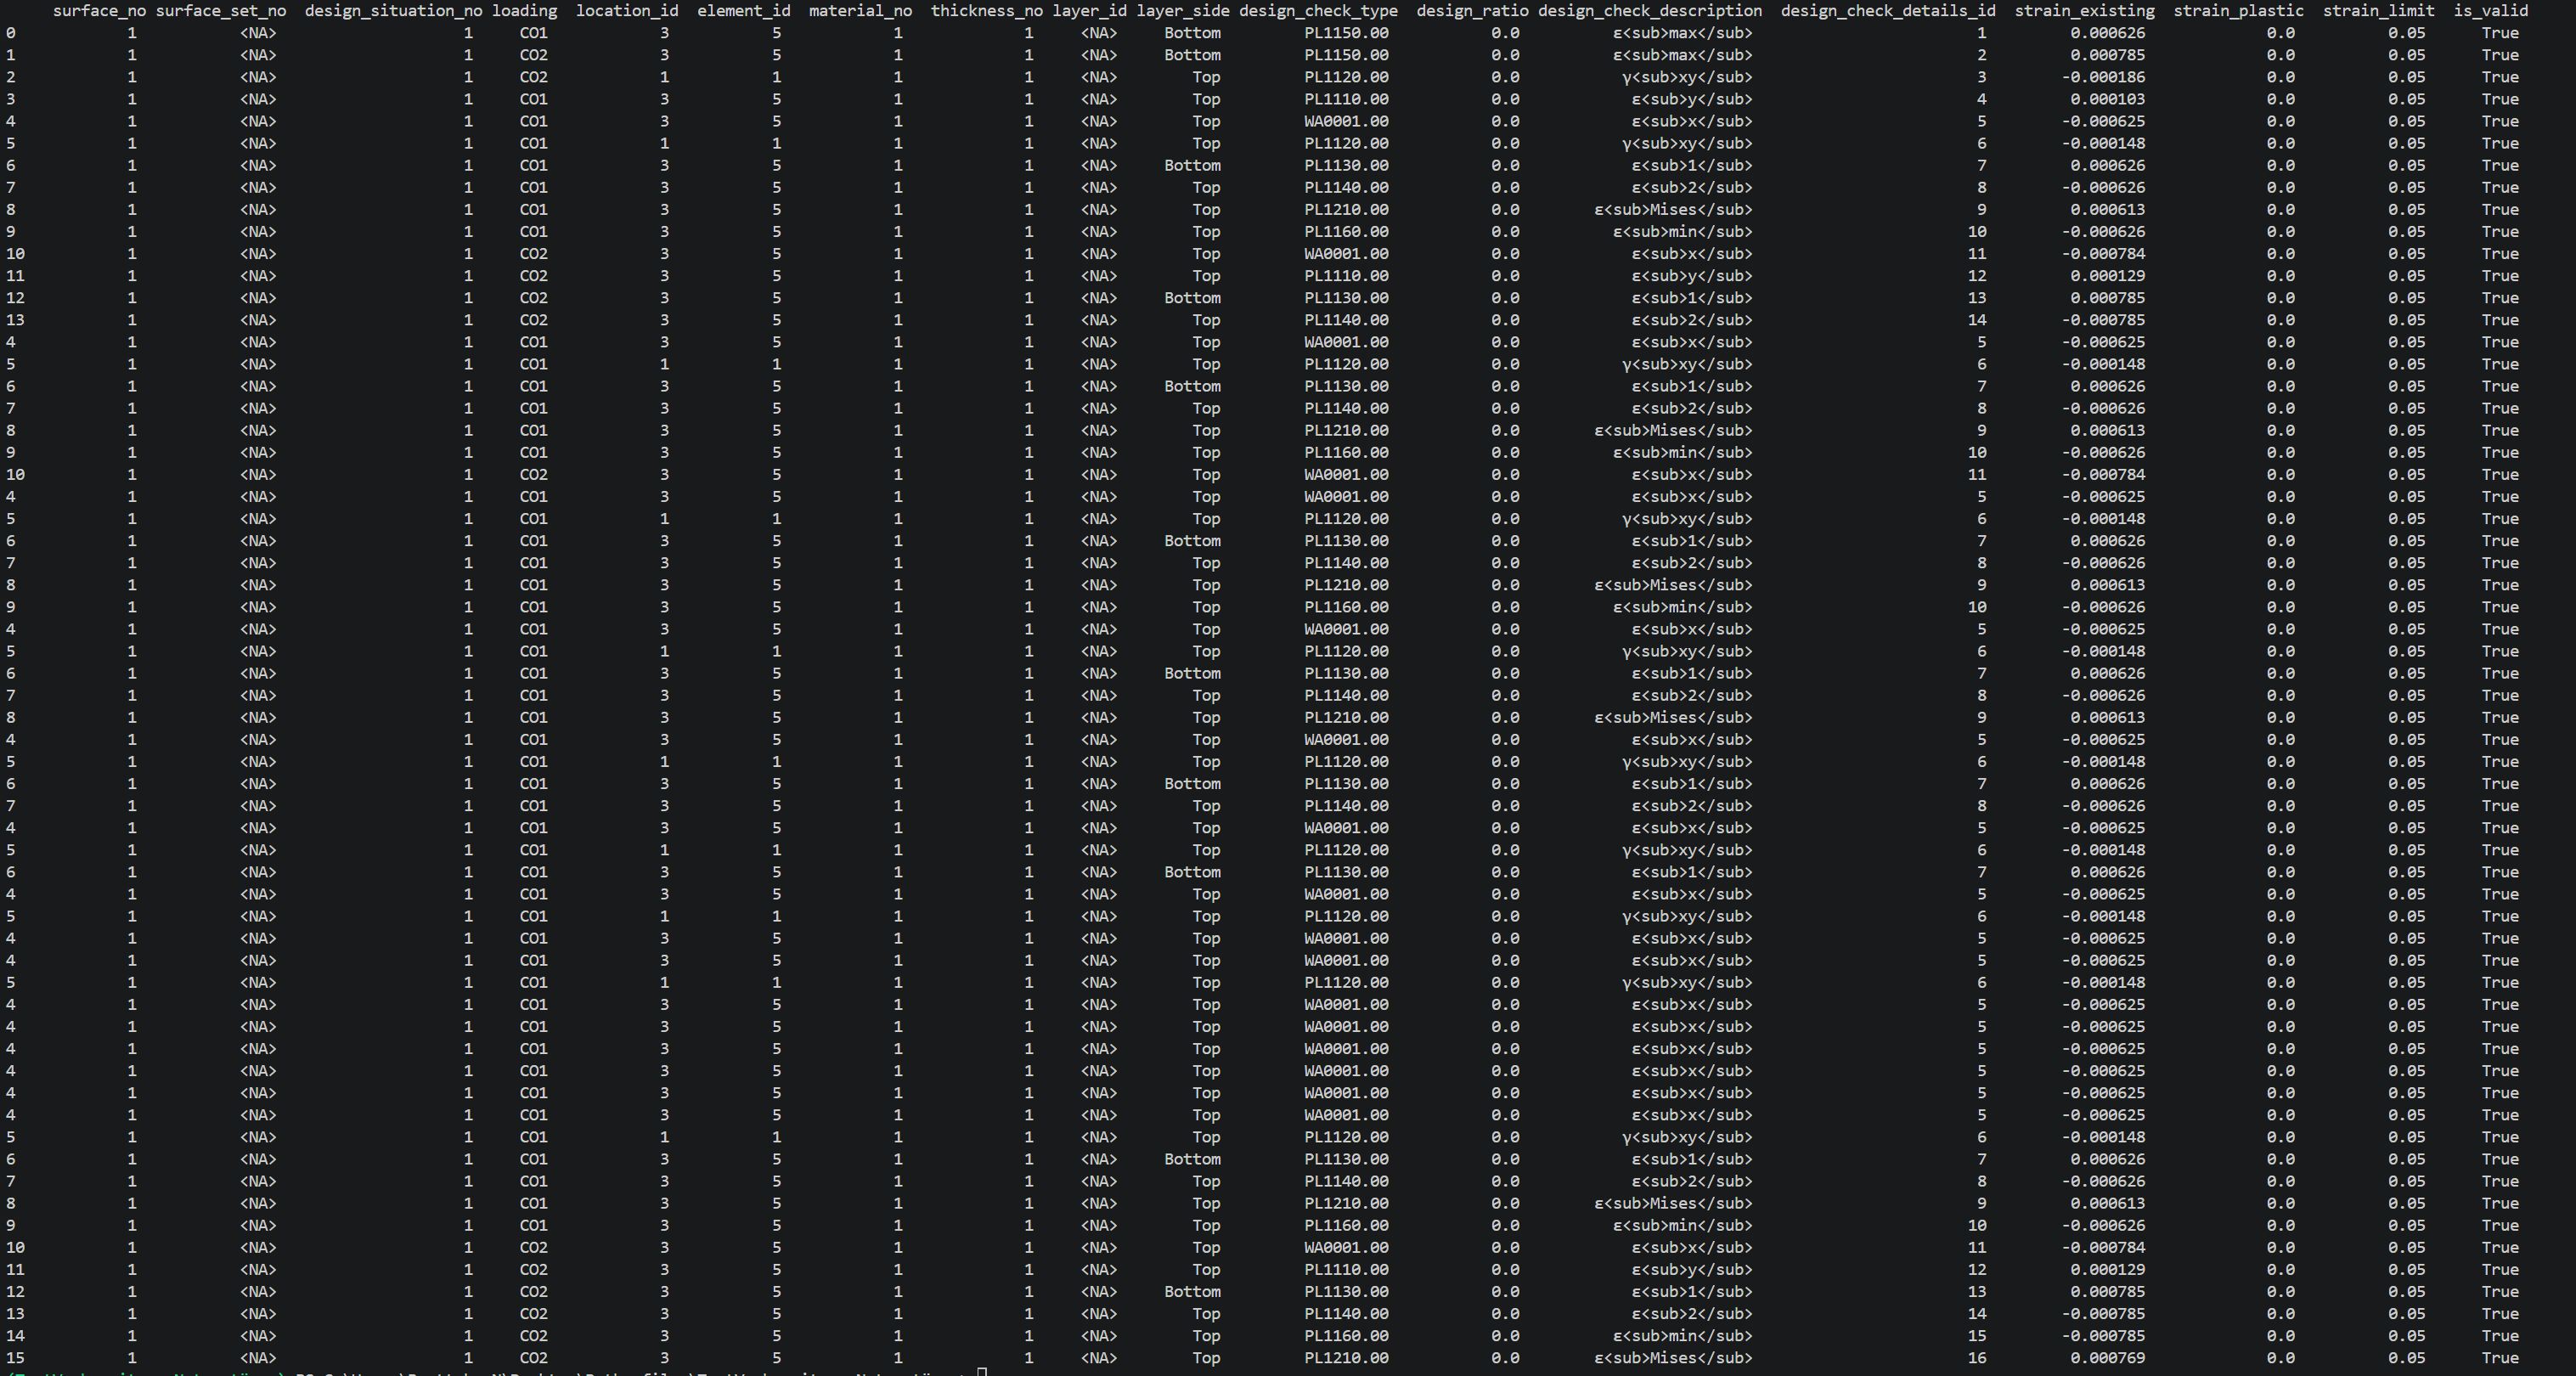The width and height of the screenshot is (2576, 1376).
Task: Click the thickness_no column header
Action: click(986, 11)
